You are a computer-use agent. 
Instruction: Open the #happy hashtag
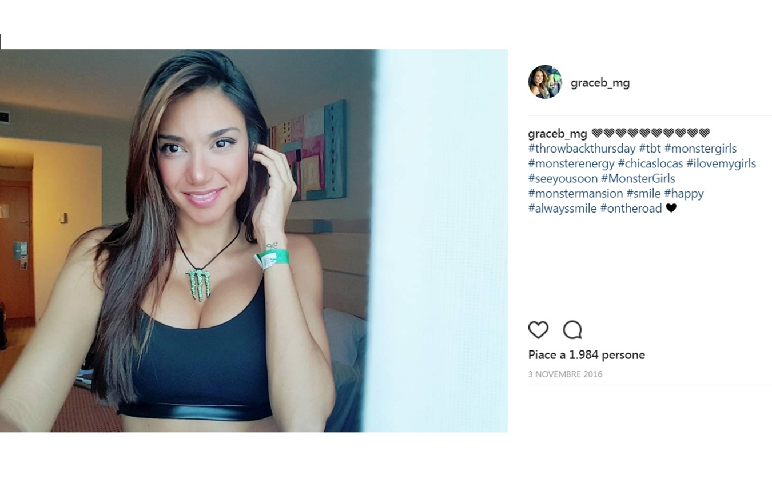click(684, 193)
